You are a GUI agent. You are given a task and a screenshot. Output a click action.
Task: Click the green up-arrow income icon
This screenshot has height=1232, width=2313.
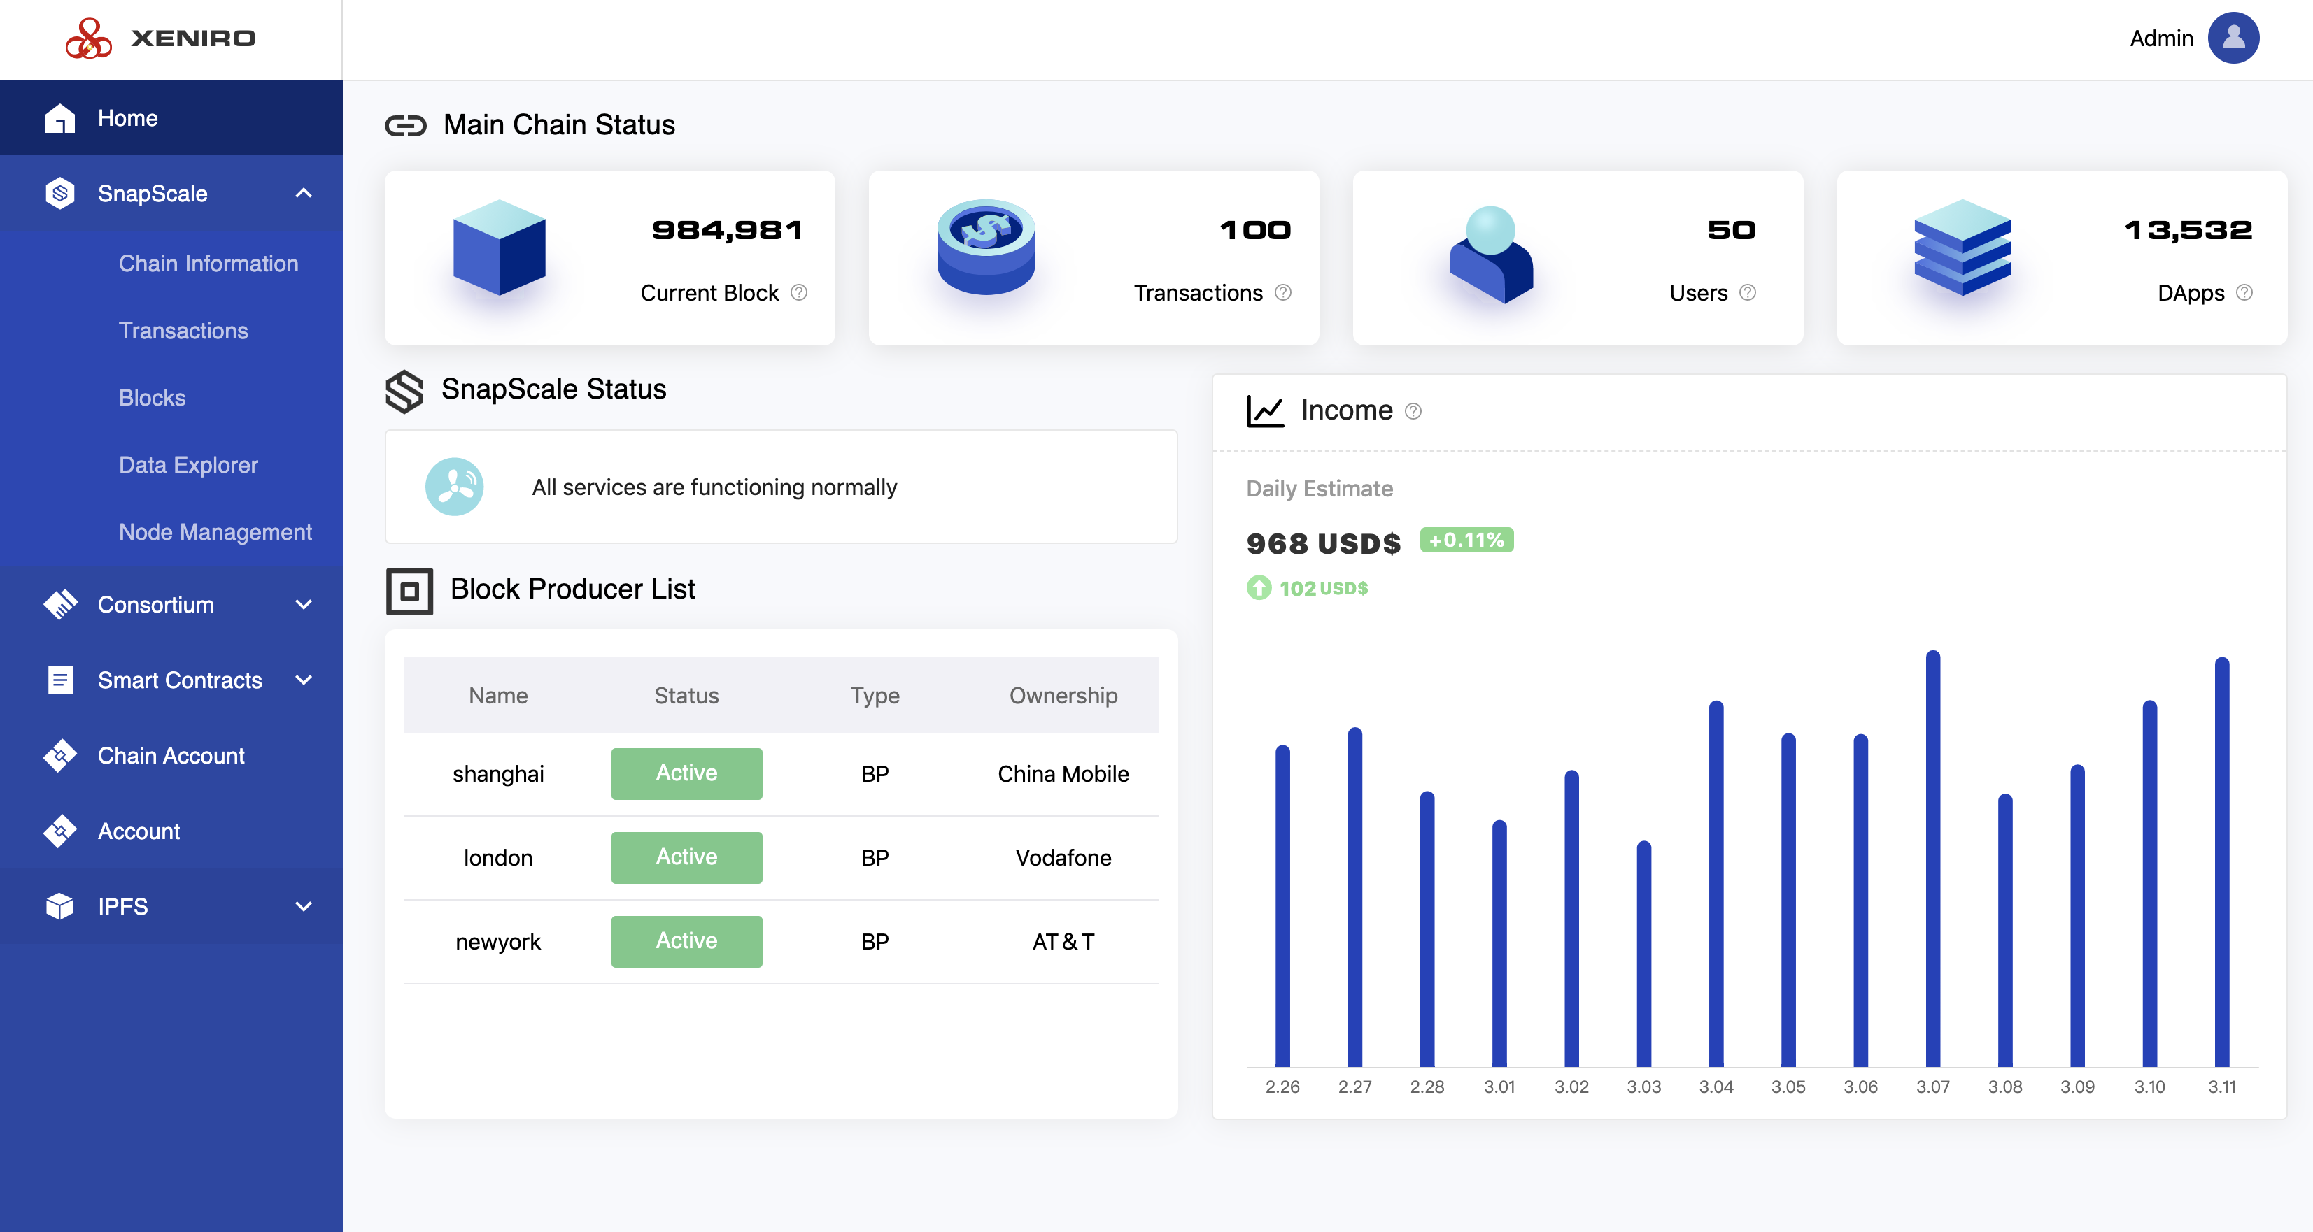pos(1259,588)
